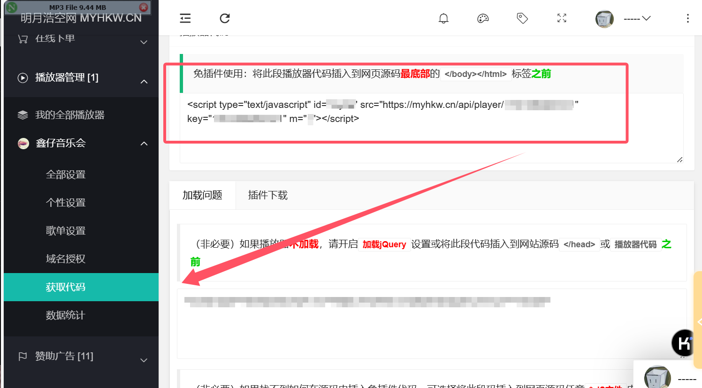The width and height of the screenshot is (702, 388).
Task: Click the blurred jQuery code box
Action: tap(432, 324)
